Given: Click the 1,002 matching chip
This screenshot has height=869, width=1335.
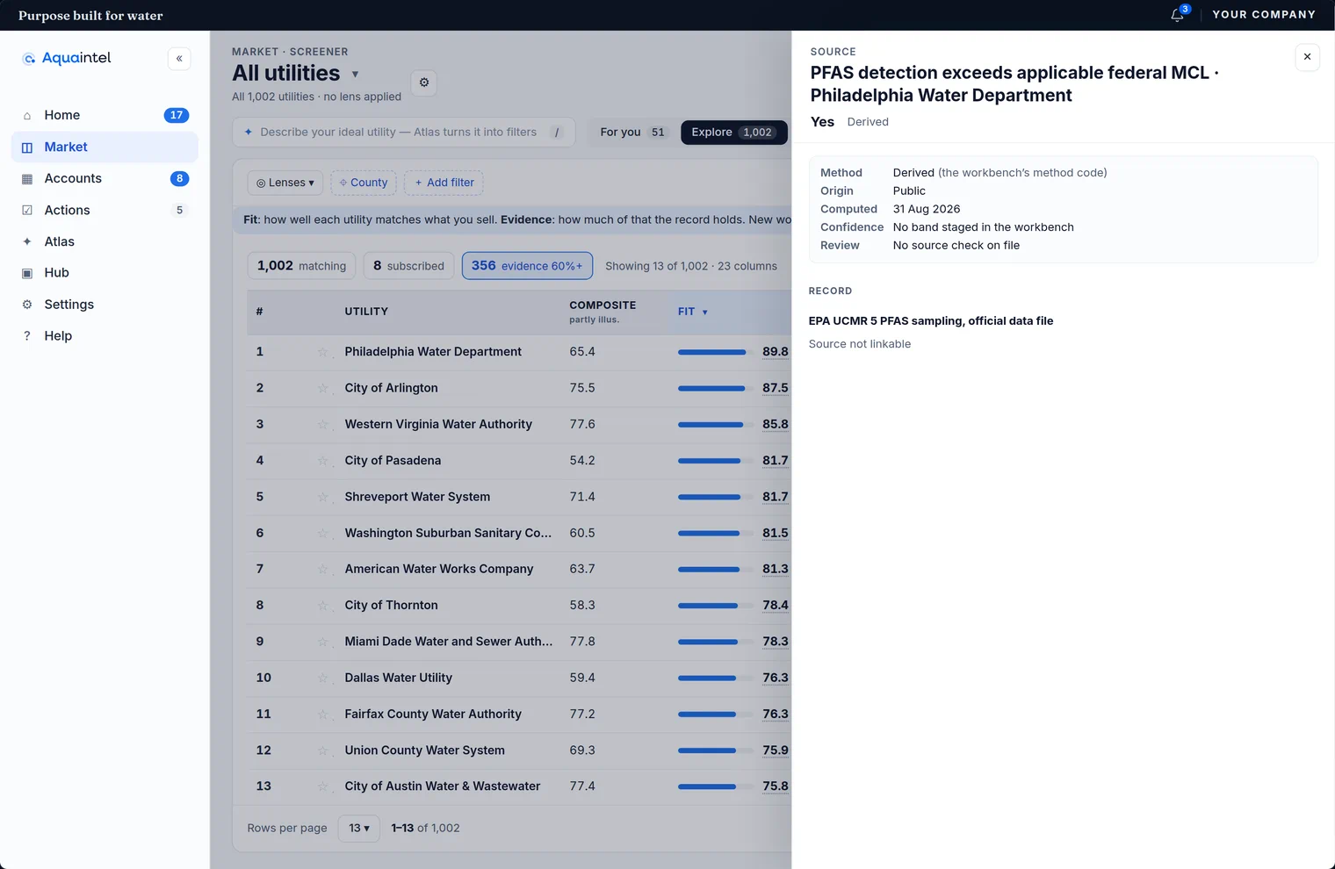Looking at the screenshot, I should pyautogui.click(x=301, y=266).
